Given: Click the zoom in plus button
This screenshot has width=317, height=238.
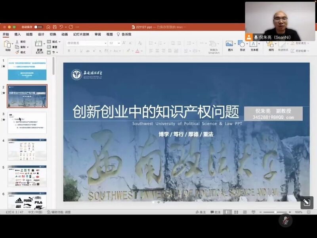Looking at the screenshot, I should pos(290,212).
